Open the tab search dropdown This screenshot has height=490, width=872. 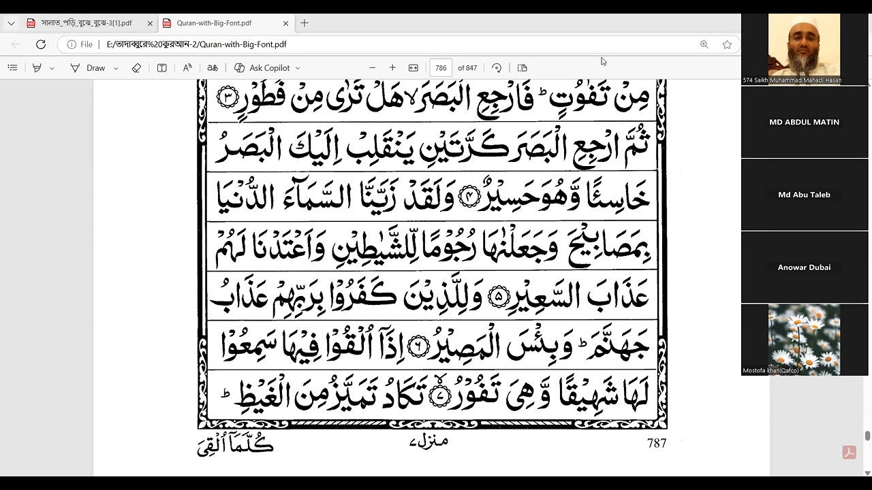coord(11,23)
